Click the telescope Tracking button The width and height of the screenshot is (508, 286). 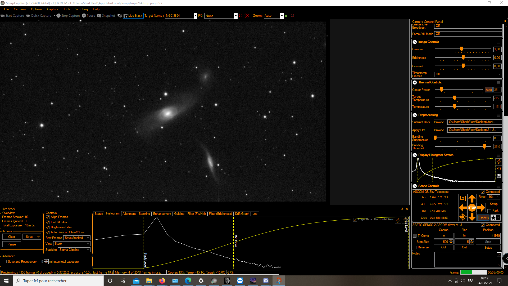click(483, 217)
